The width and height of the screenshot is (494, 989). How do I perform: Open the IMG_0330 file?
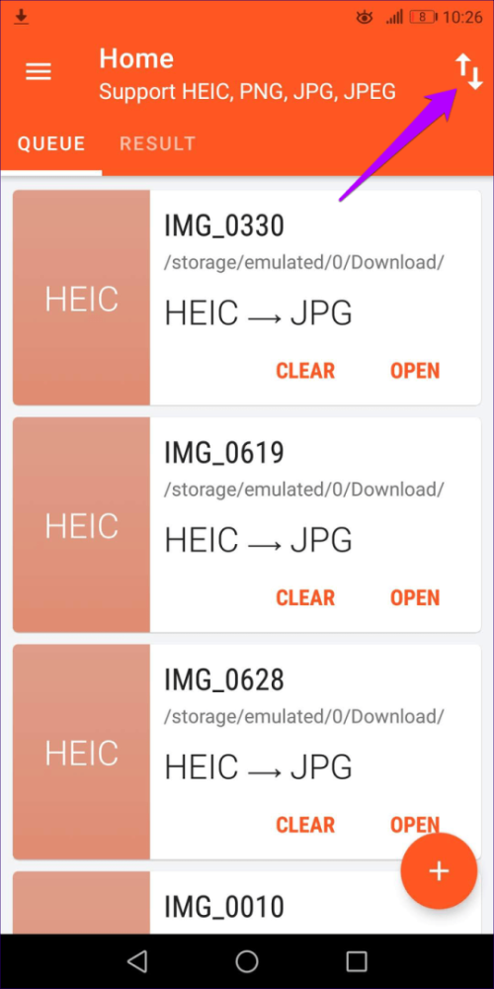pos(415,370)
